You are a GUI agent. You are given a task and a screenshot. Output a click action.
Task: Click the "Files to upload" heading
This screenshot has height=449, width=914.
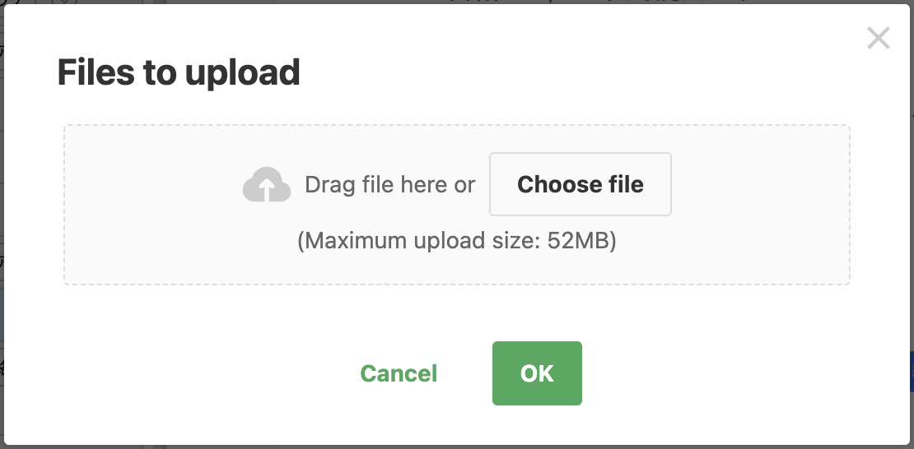[179, 73]
